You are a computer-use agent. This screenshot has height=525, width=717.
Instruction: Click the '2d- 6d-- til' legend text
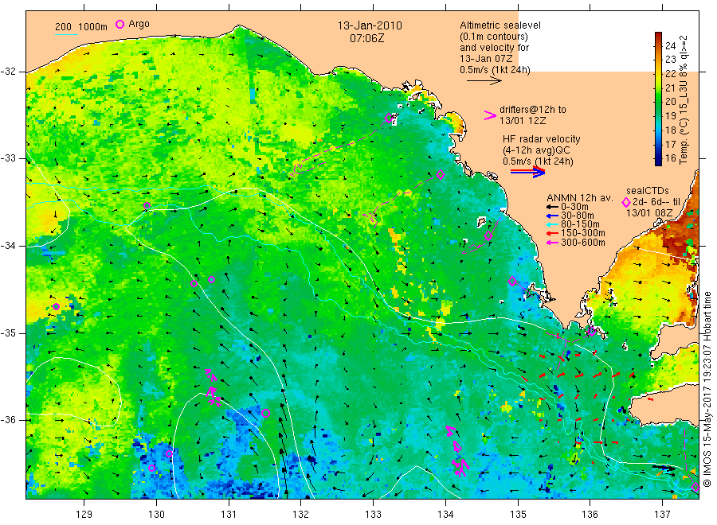click(656, 202)
